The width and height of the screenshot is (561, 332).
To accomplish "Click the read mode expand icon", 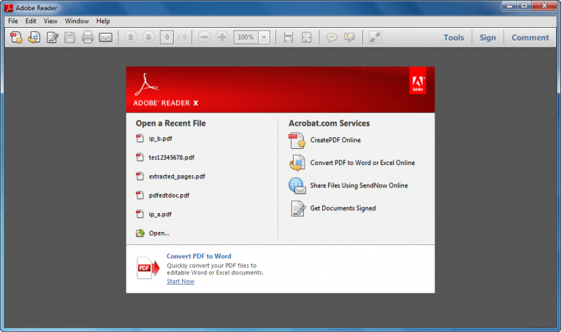I will (375, 37).
